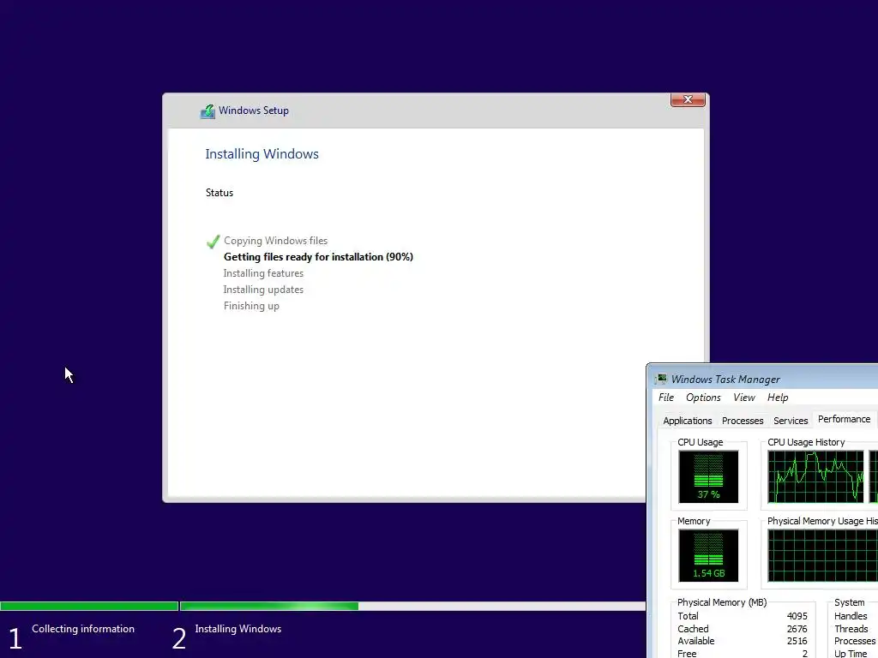Image resolution: width=878 pixels, height=658 pixels.
Task: Open the File menu in Task Manager
Action: [665, 398]
